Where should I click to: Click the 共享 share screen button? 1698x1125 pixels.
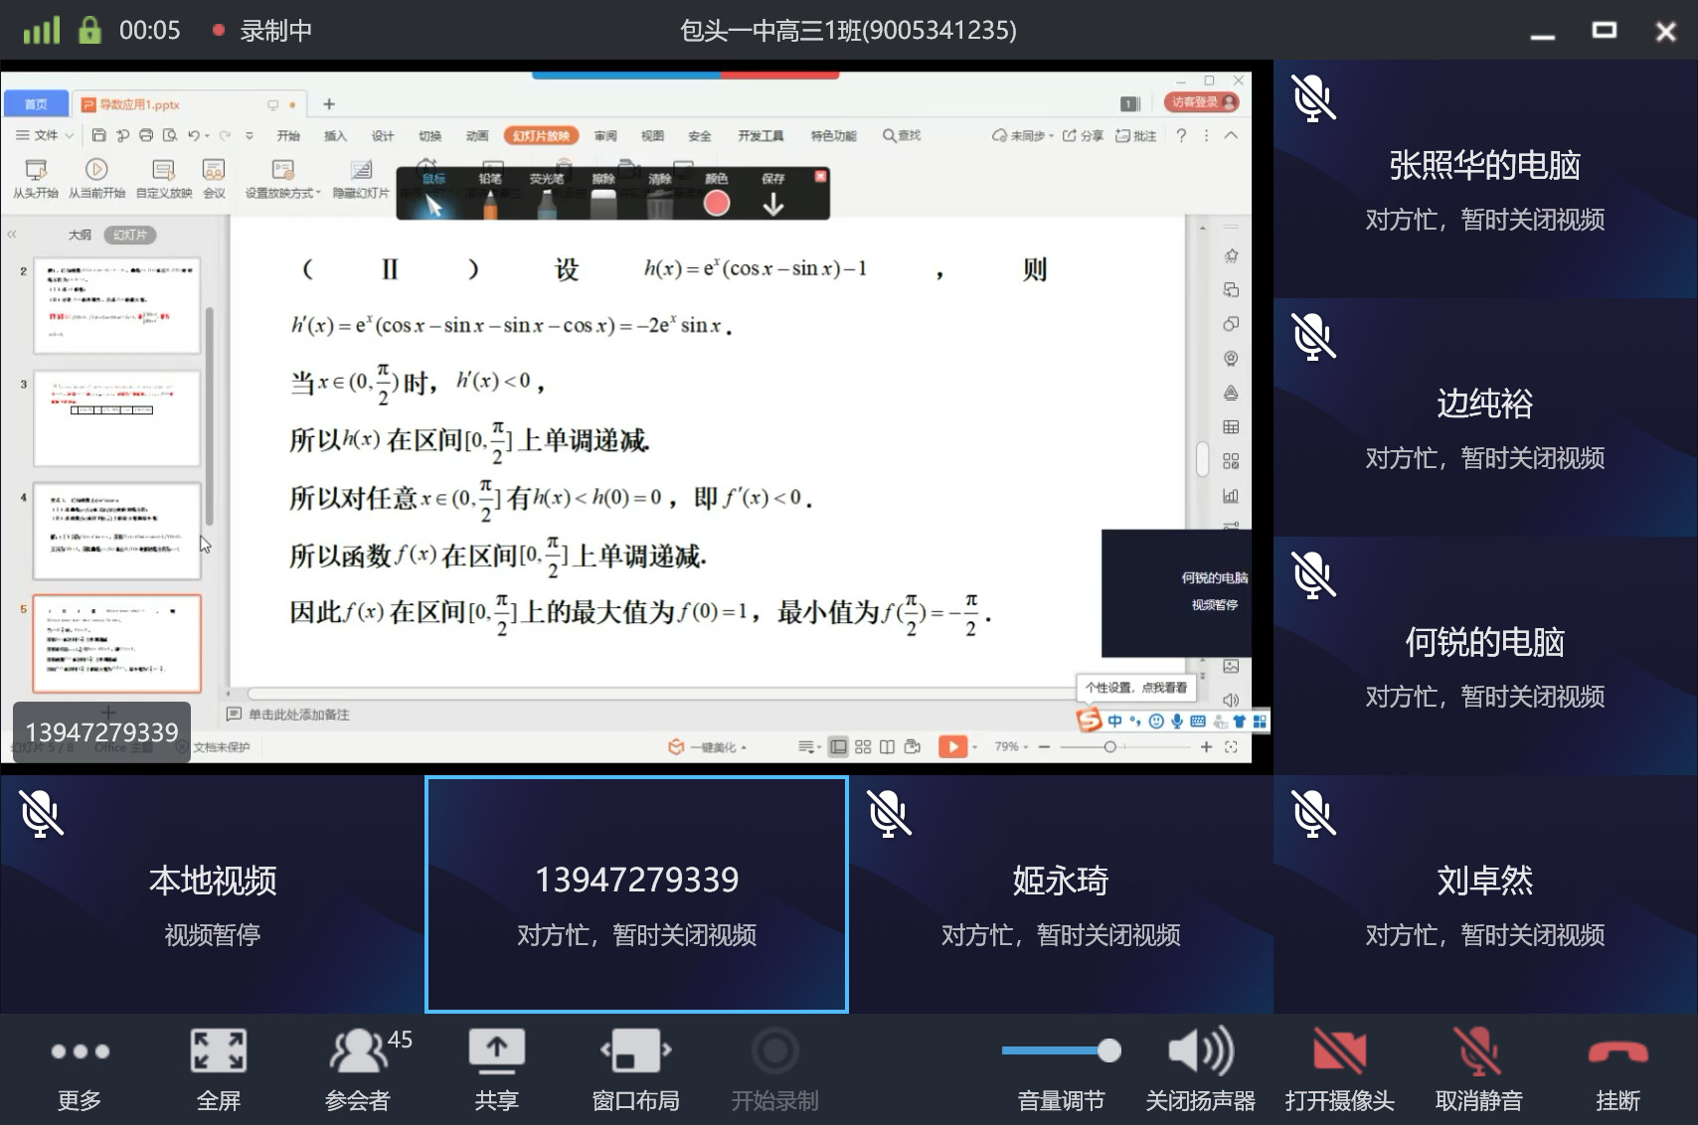point(496,1070)
